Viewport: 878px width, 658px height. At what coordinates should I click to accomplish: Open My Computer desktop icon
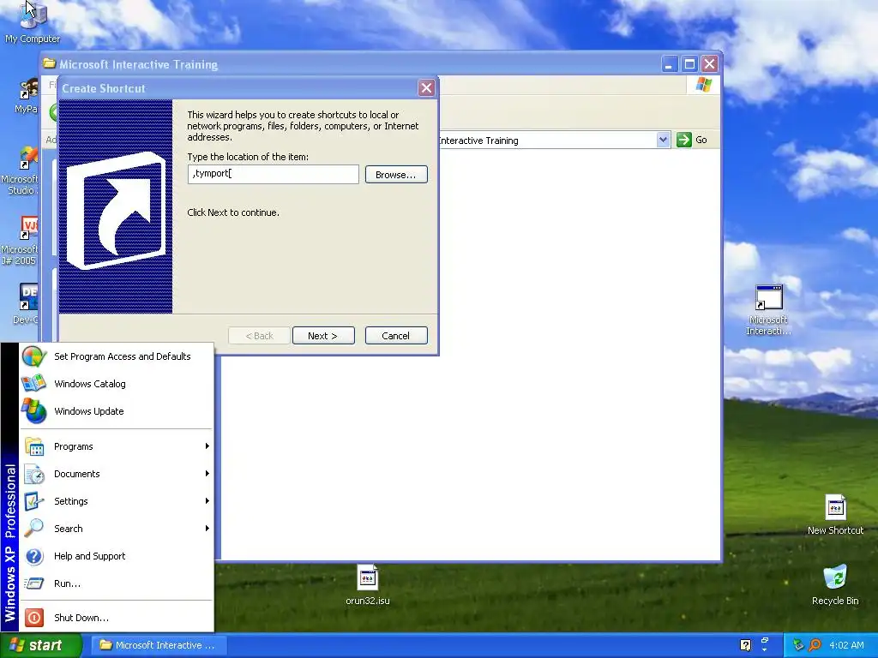pyautogui.click(x=33, y=22)
